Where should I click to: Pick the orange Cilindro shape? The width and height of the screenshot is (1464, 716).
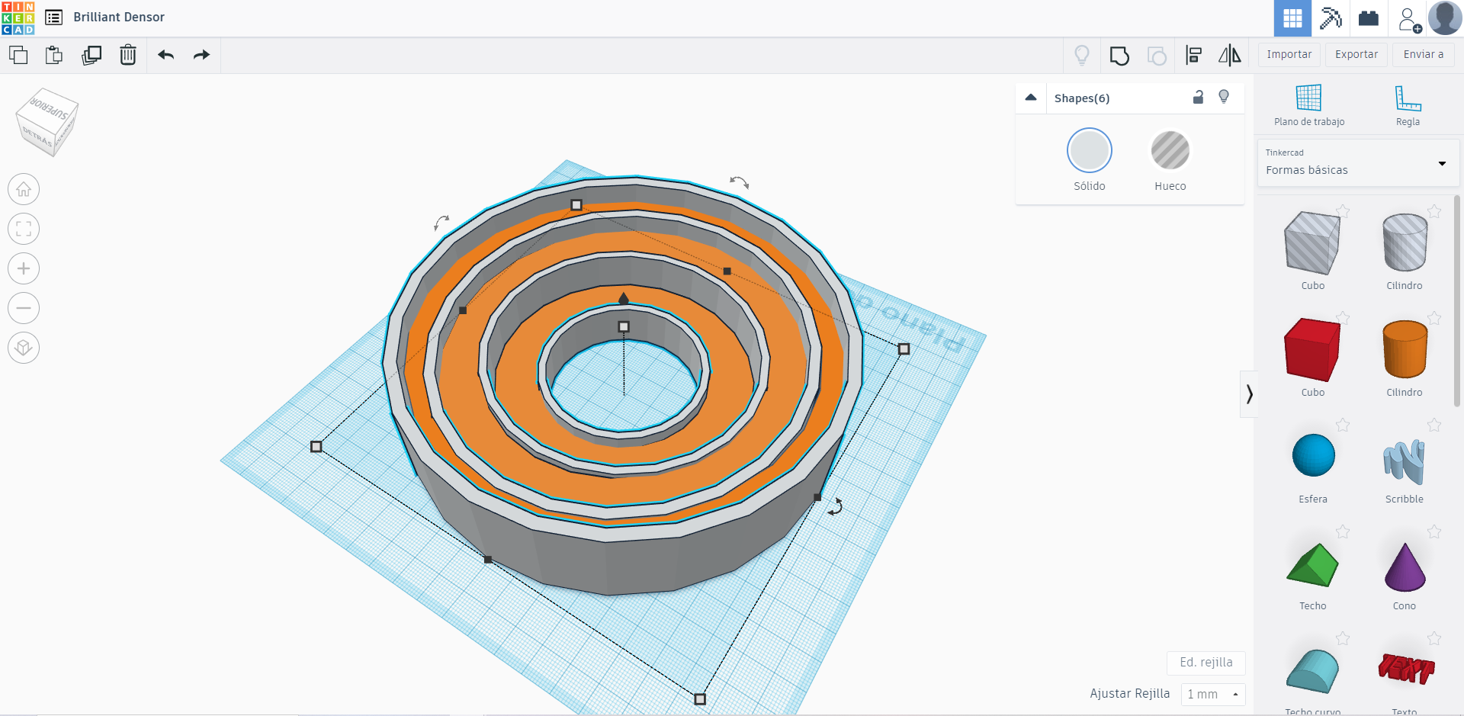coord(1405,350)
